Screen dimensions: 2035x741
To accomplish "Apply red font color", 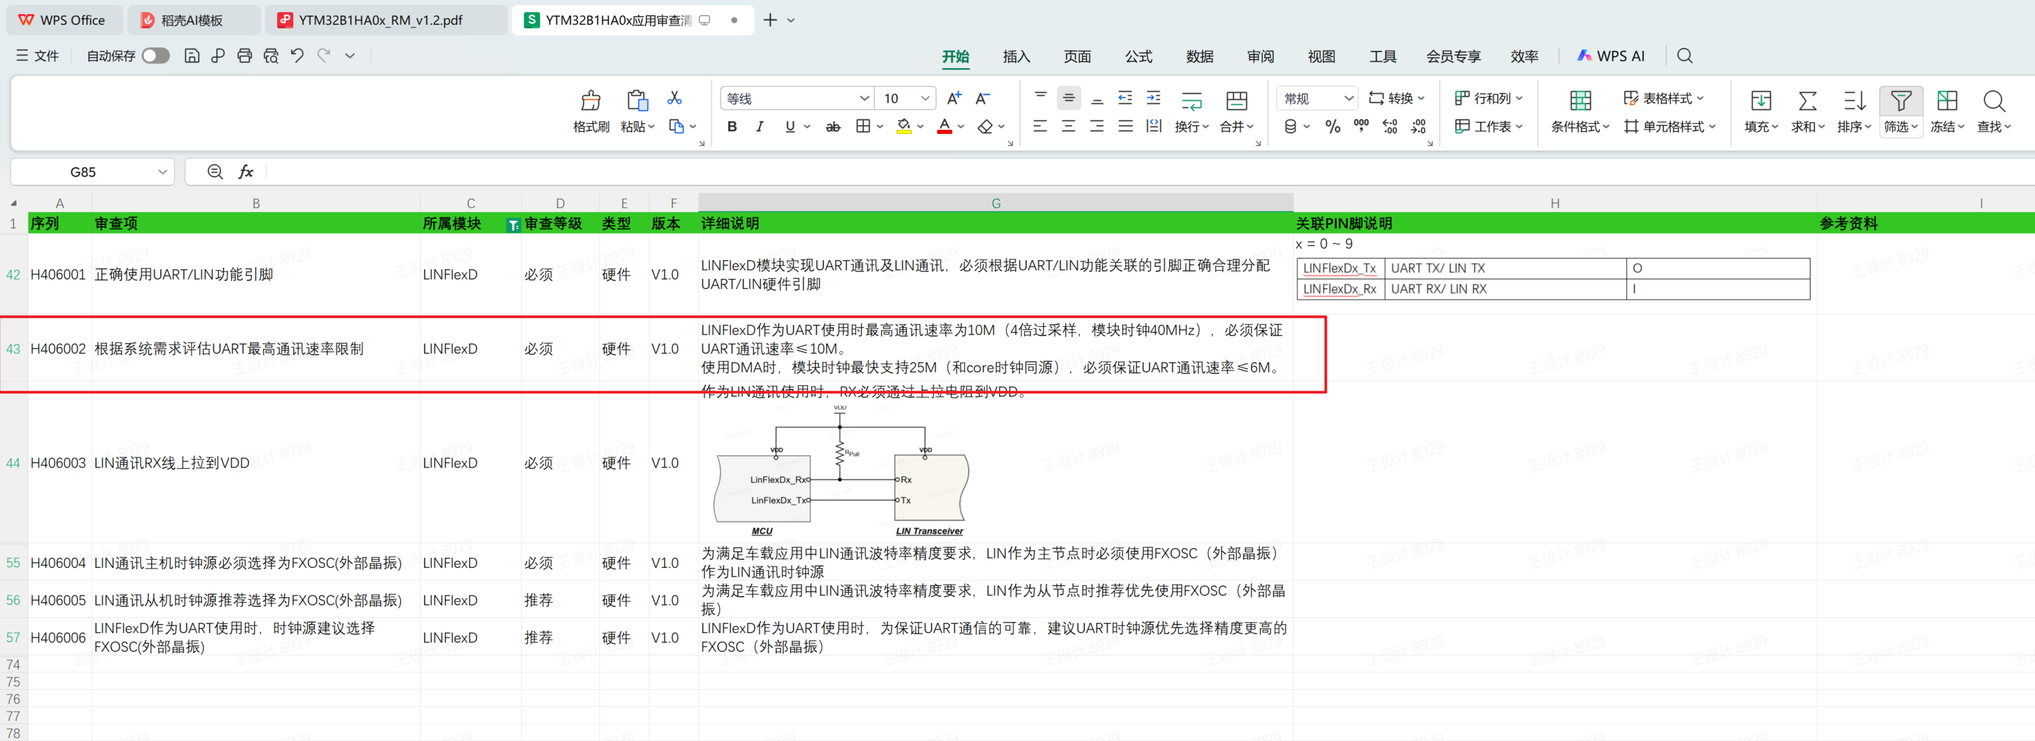I will [945, 126].
